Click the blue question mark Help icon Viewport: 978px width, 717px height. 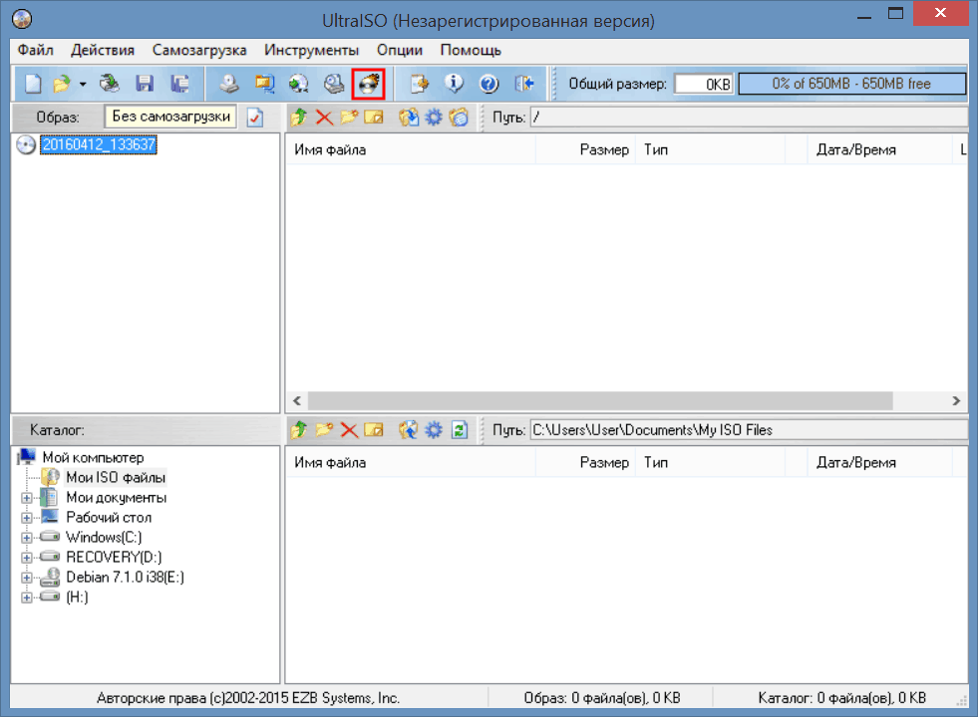point(488,84)
